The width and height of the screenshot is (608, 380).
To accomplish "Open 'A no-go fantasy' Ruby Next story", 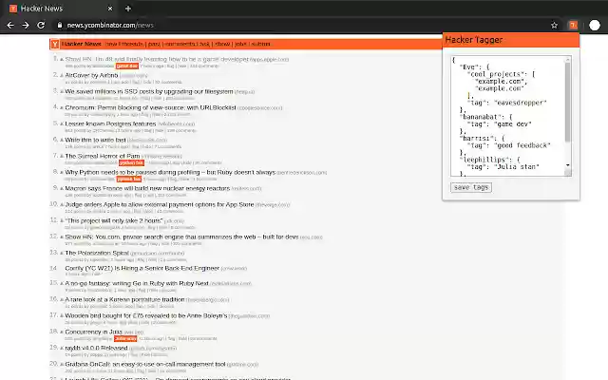I will point(137,283).
